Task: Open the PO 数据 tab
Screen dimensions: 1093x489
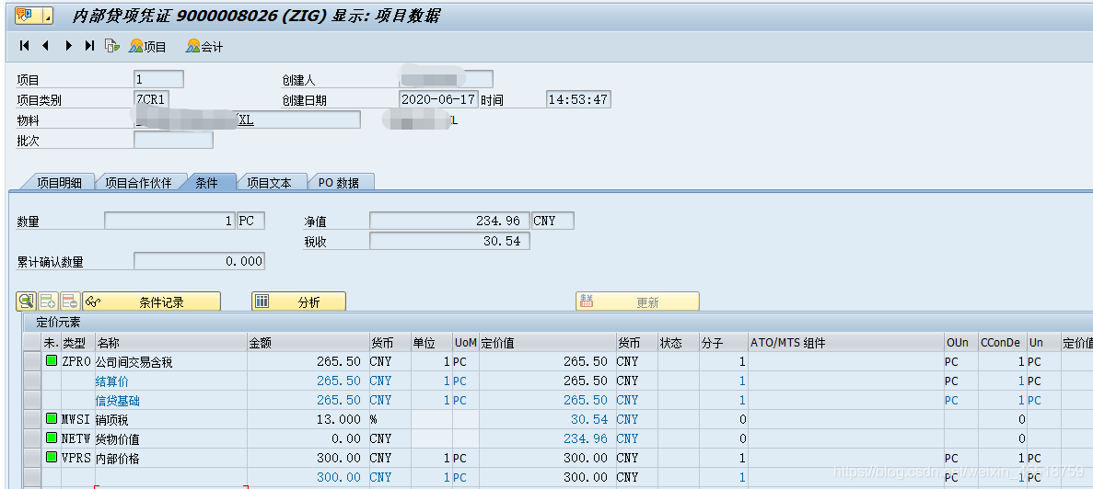Action: pos(339,182)
